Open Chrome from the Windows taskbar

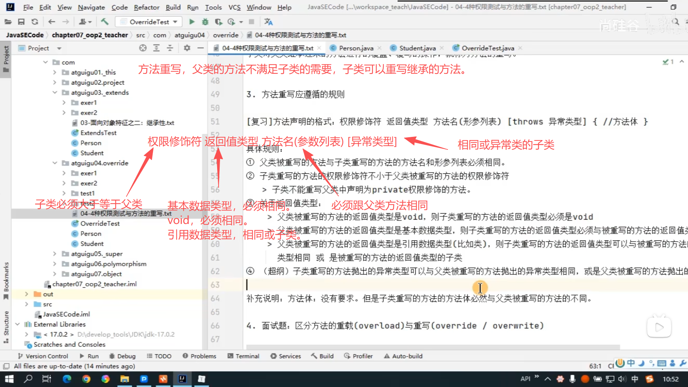(x=86, y=379)
